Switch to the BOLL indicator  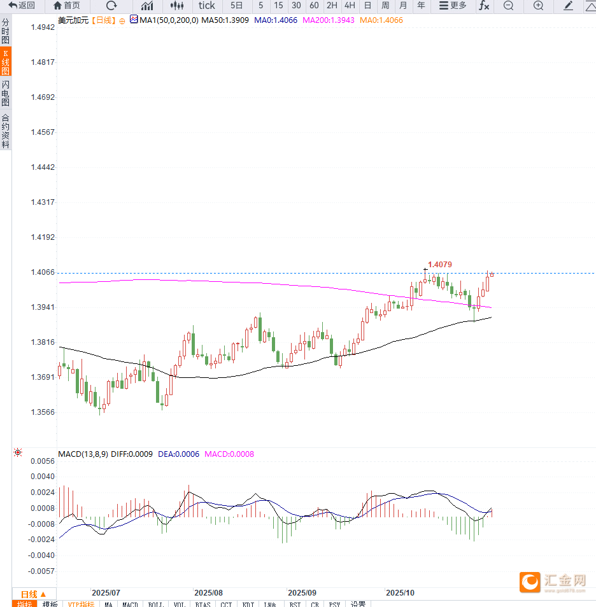point(156,604)
